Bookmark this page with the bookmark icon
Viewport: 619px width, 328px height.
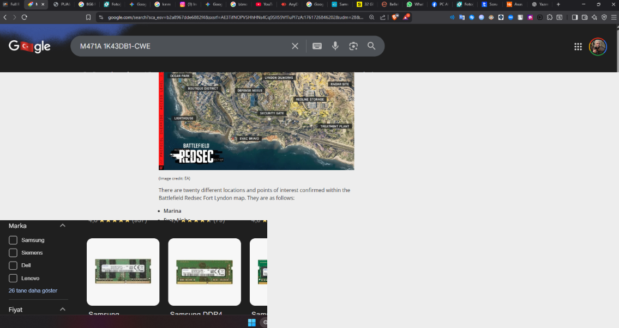[88, 17]
